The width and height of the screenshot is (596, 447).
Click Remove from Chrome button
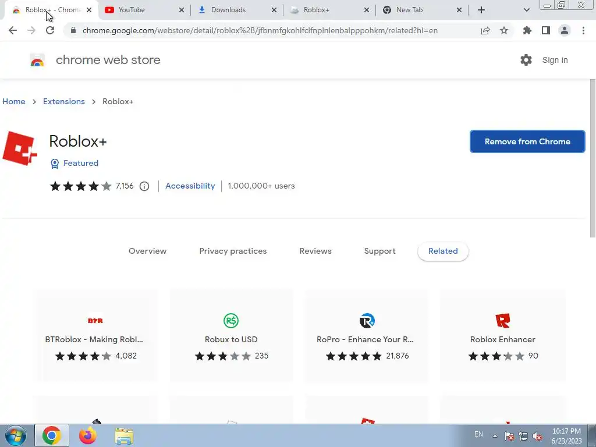tap(527, 141)
